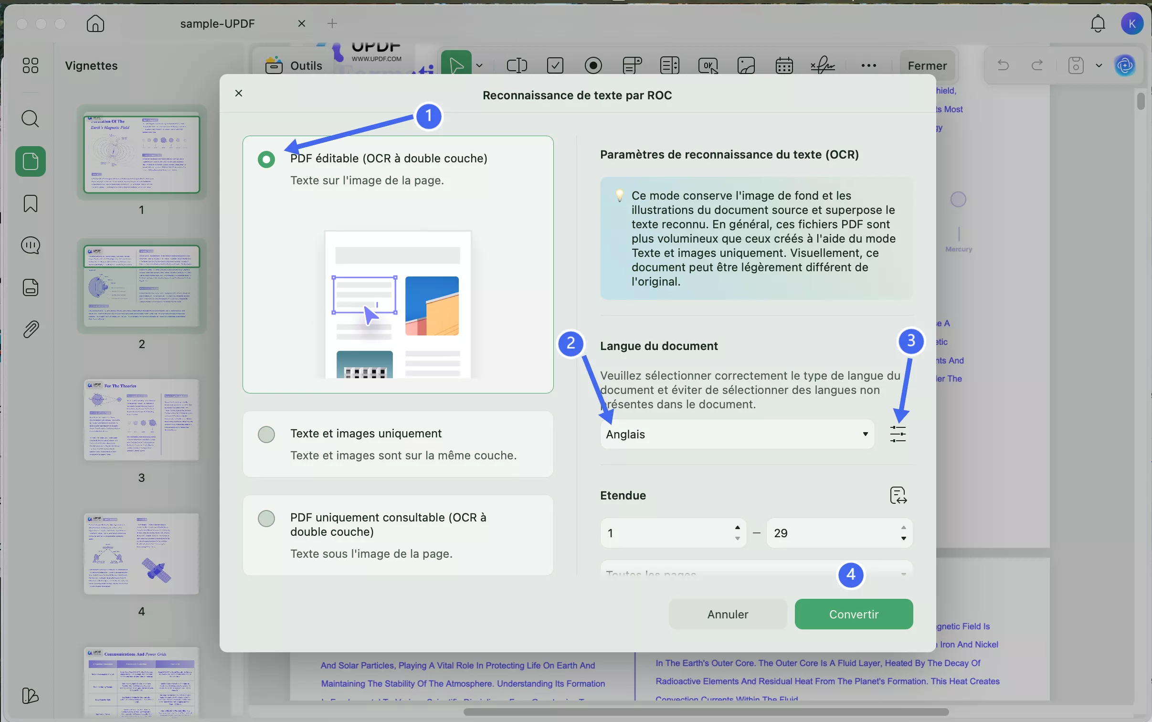Open the search panel in the sidebar
Image resolution: width=1152 pixels, height=722 pixels.
click(31, 119)
